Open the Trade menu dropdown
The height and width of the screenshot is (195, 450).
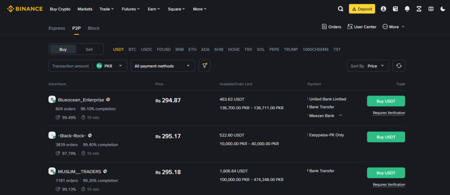(107, 9)
